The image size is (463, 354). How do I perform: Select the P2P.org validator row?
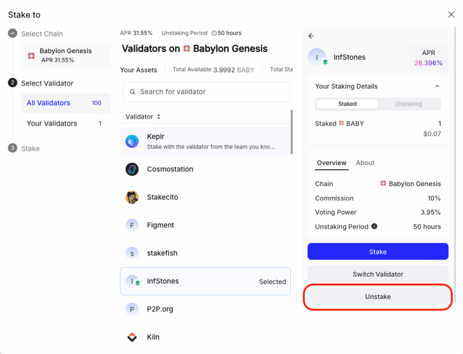pos(205,309)
